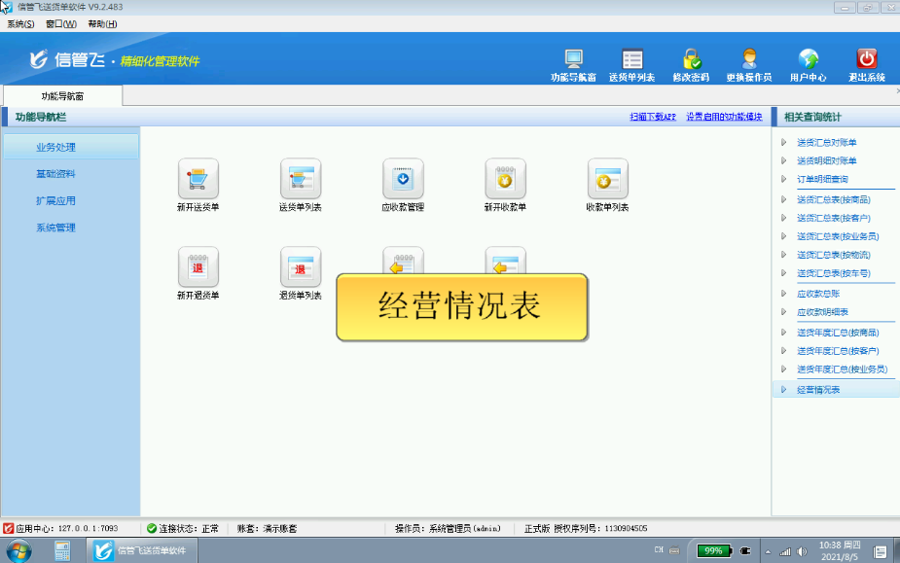Open the 退货单列表 icon

(x=300, y=267)
